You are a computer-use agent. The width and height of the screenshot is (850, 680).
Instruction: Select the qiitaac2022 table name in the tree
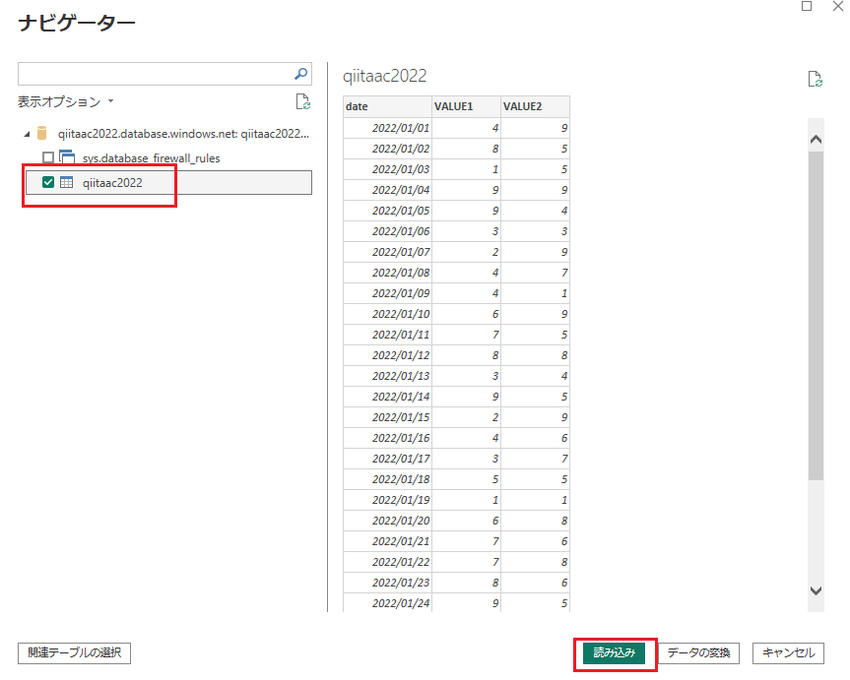click(112, 183)
